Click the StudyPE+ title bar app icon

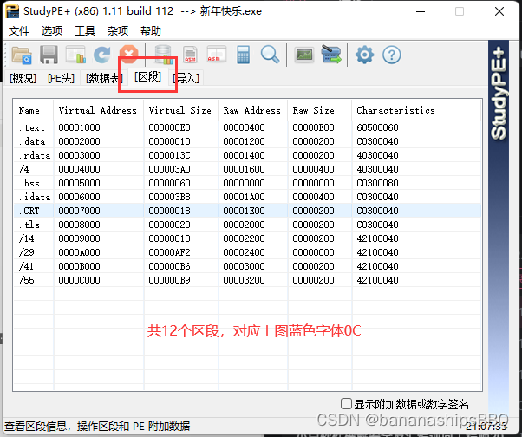pyautogui.click(x=12, y=11)
